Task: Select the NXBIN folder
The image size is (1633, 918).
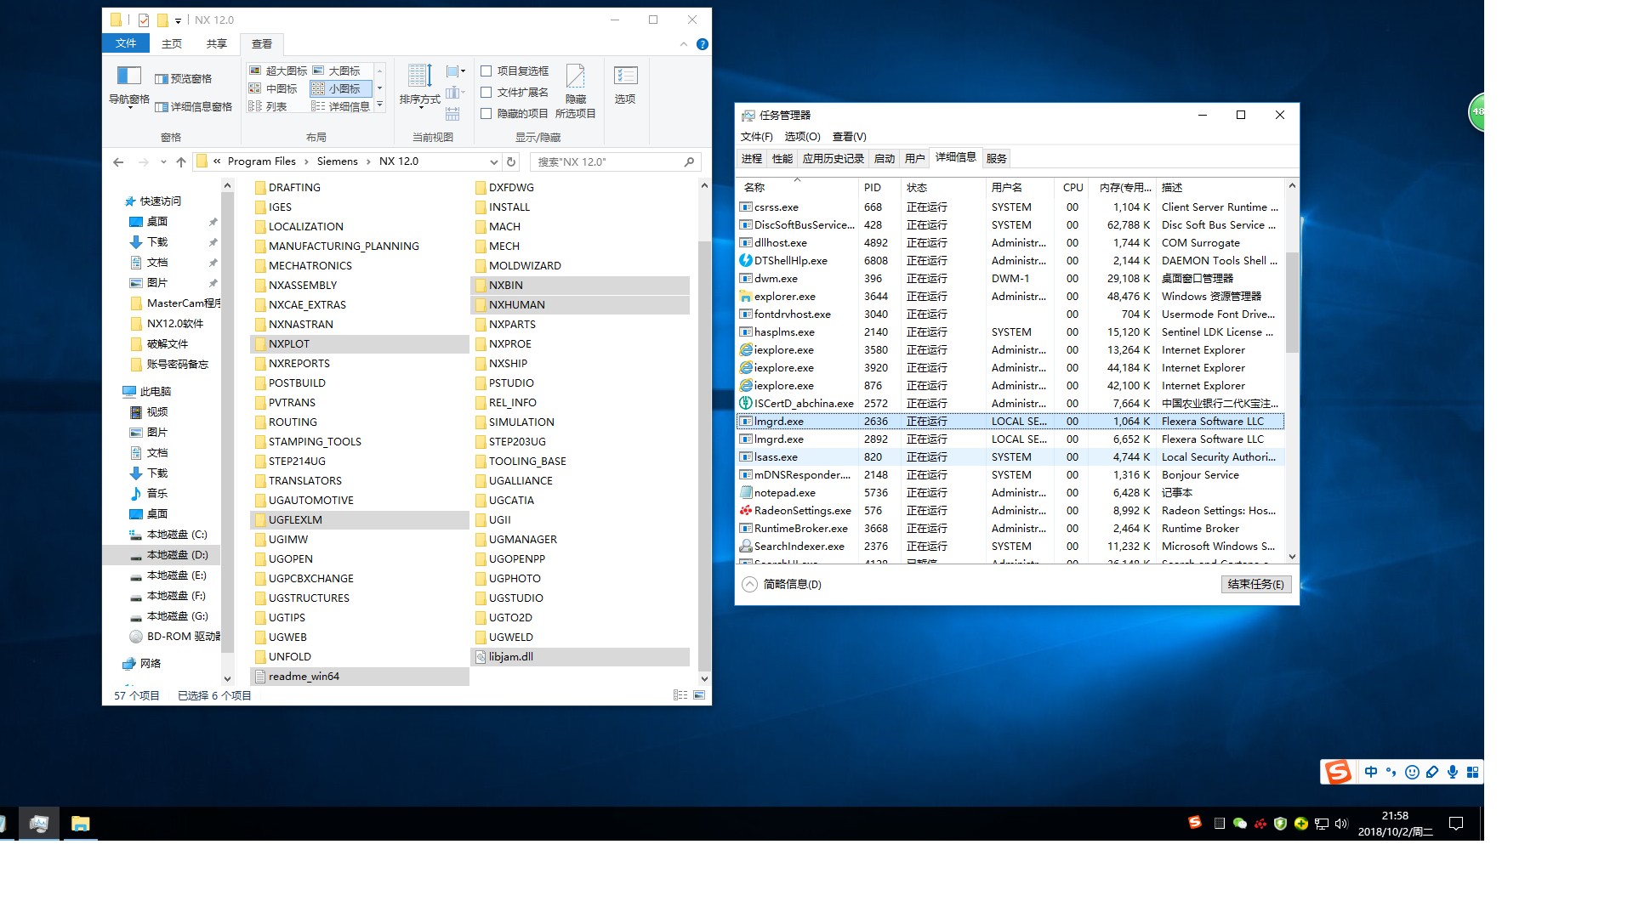Action: pyautogui.click(x=580, y=286)
